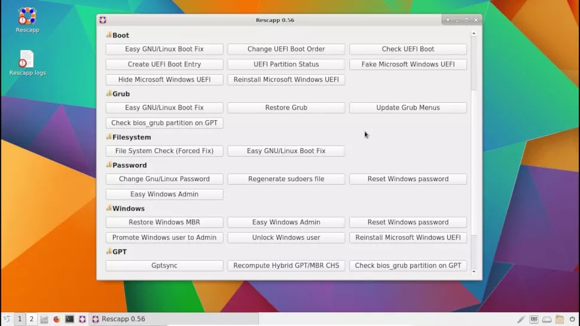Run Easy GNU/Linux Boot Fix under Boot

coord(164,49)
